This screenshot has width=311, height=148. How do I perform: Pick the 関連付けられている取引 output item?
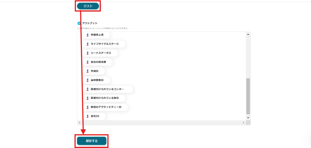click(104, 98)
